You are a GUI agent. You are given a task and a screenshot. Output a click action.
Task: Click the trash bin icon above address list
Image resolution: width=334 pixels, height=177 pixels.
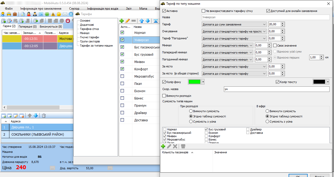click(44, 116)
